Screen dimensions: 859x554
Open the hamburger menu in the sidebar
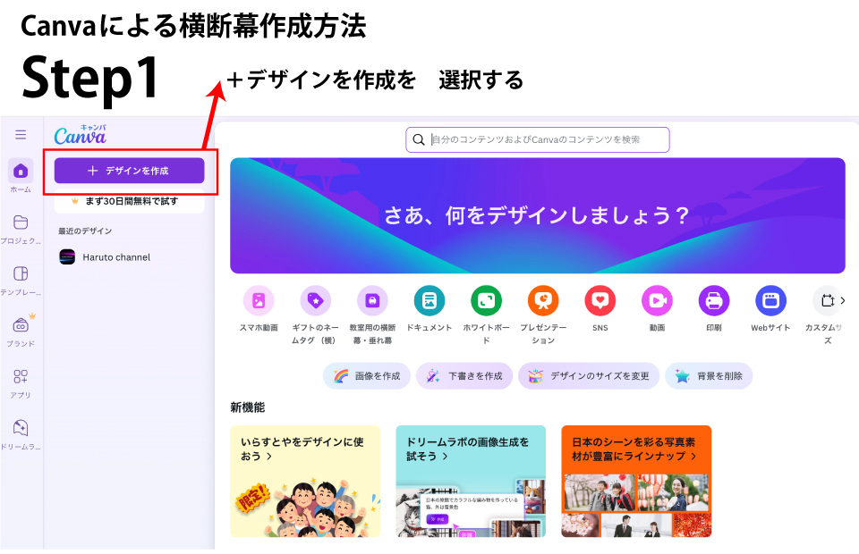(21, 135)
